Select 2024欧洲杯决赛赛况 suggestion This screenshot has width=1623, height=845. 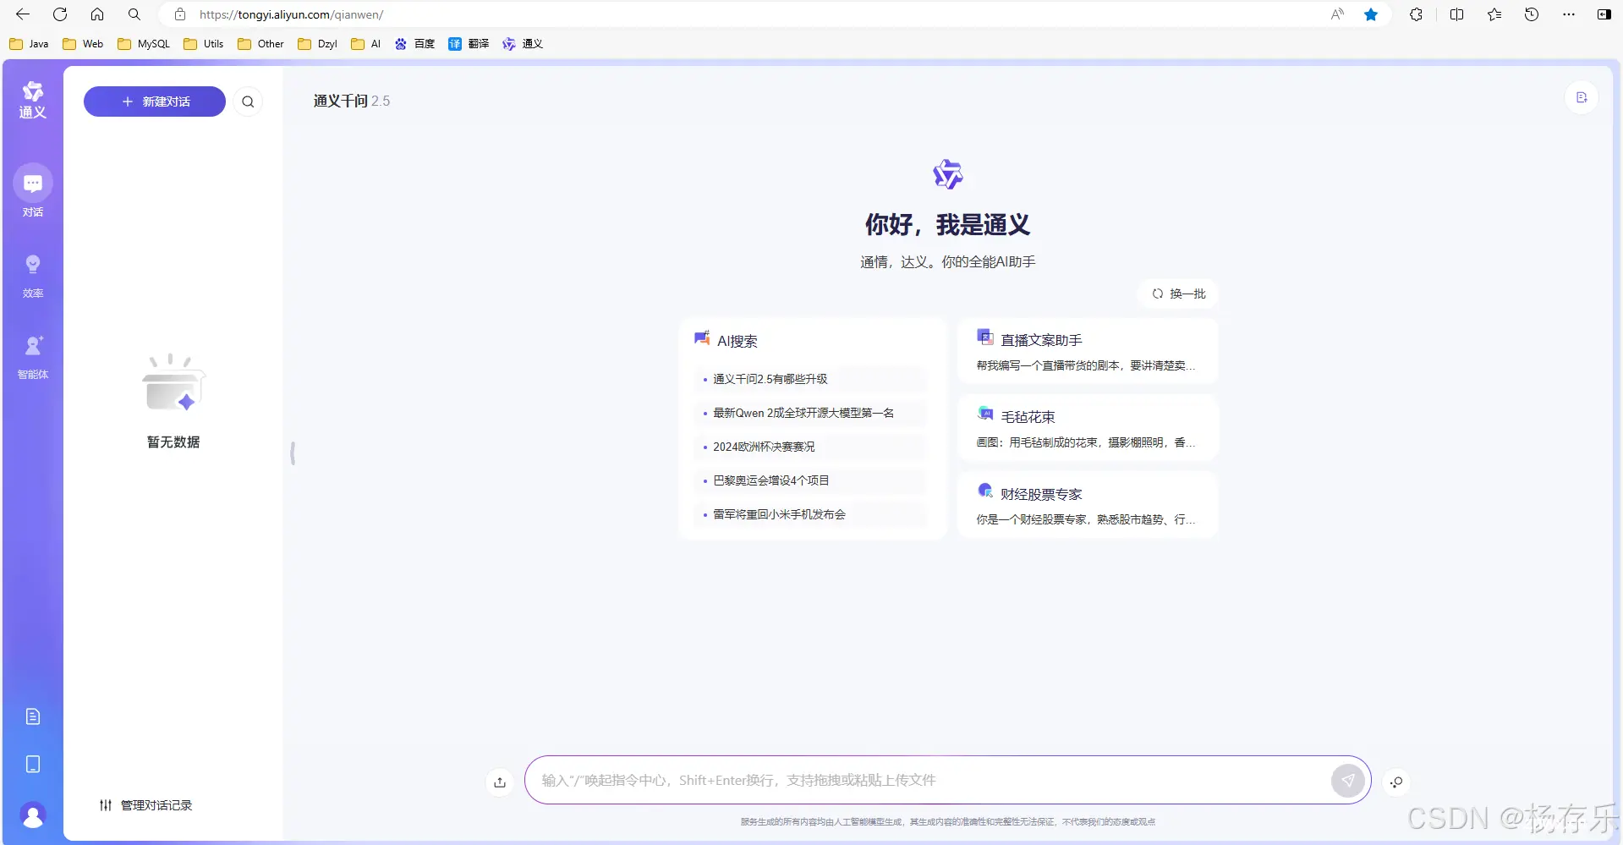pyautogui.click(x=810, y=447)
